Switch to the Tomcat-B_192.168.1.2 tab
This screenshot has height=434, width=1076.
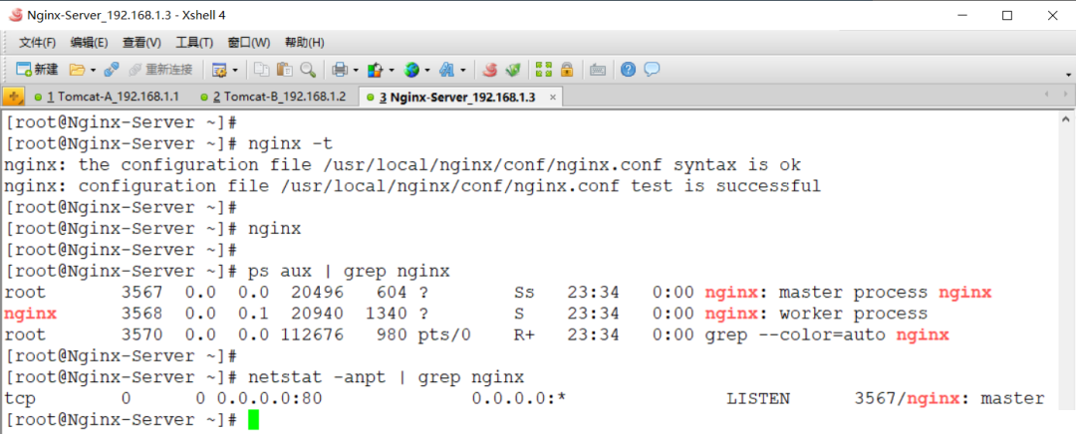pyautogui.click(x=275, y=97)
